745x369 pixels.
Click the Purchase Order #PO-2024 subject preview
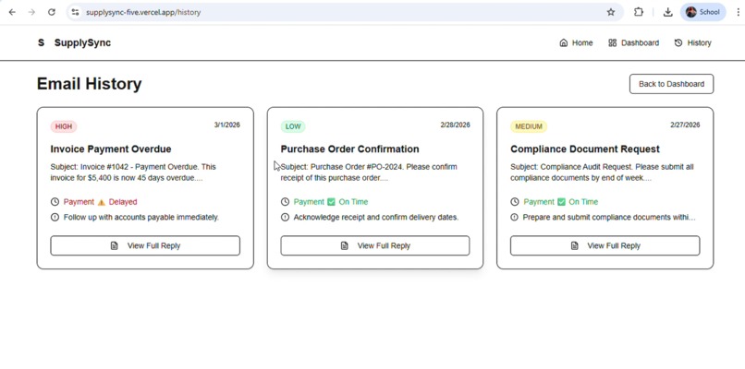click(x=369, y=173)
